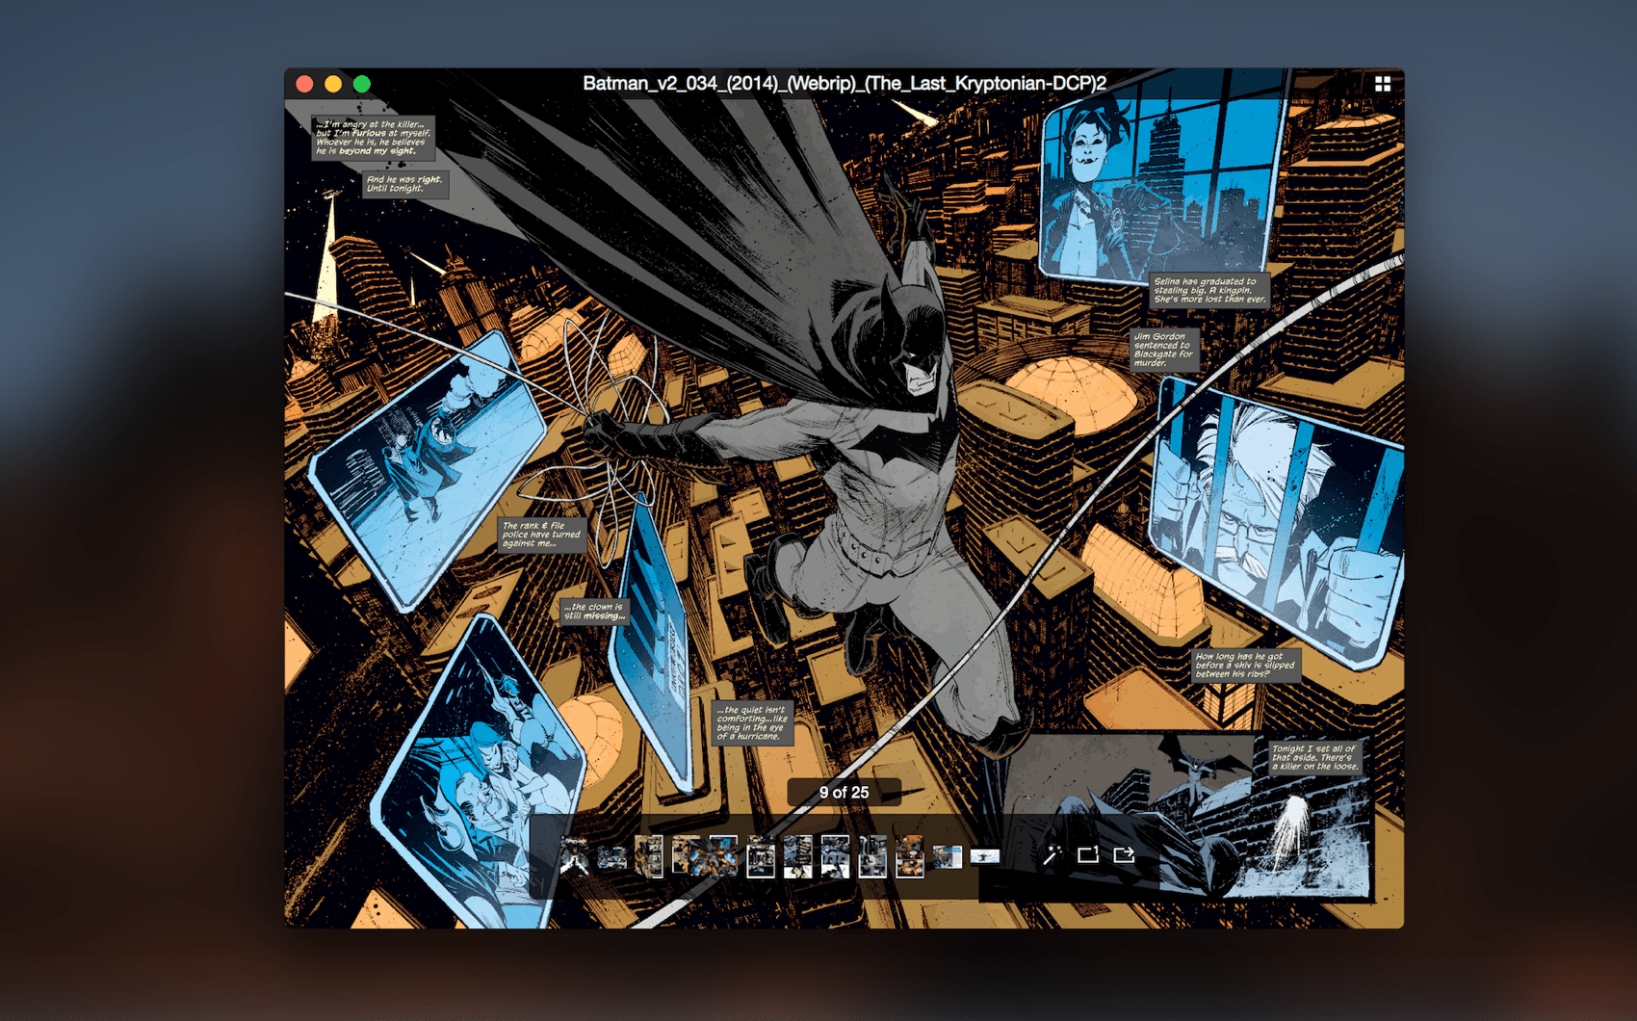Viewport: 1637px width, 1021px height.
Task: Open the third filmstrip thumbnail page
Action: point(649,856)
